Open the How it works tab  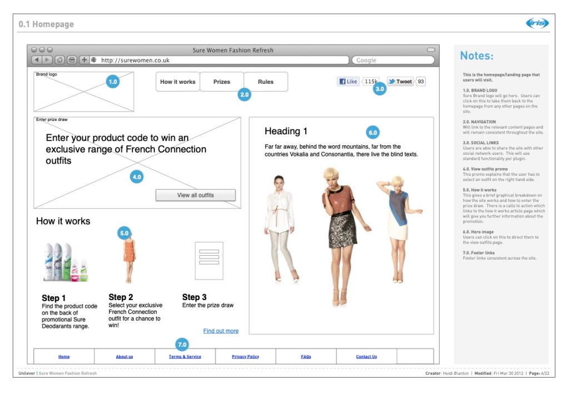pos(178,82)
